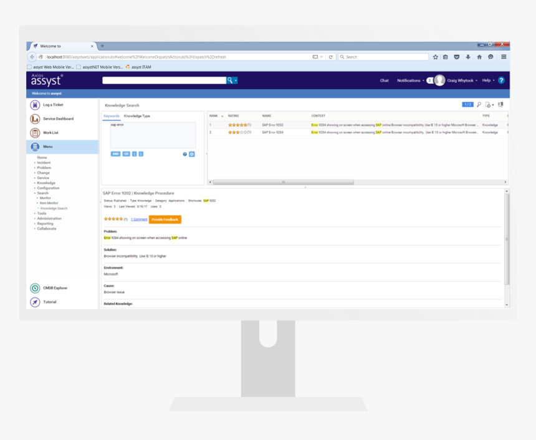Click the notifications count badge 2
This screenshot has height=440, width=536.
429,80
